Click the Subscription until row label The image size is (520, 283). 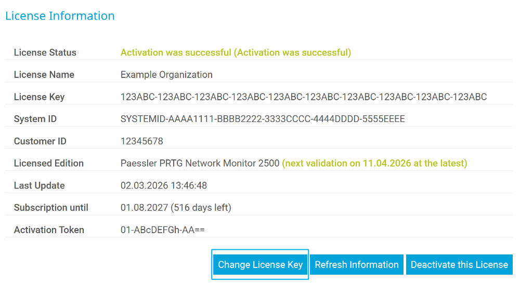51,208
